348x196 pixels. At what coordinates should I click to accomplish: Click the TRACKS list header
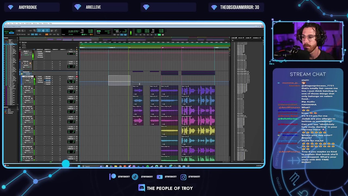6,38
